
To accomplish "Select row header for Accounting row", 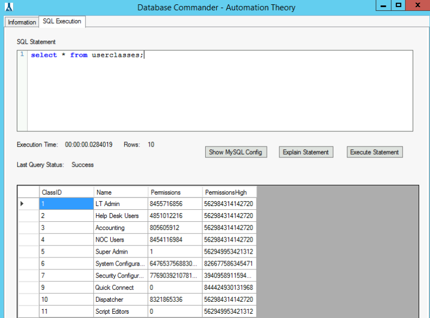I will click(28, 228).
